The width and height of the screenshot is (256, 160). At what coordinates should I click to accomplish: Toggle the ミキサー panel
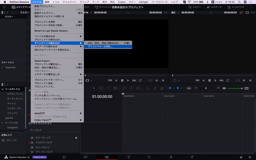point(195,7)
